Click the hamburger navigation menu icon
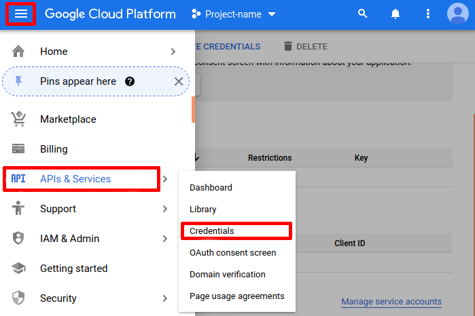 pyautogui.click(x=20, y=14)
